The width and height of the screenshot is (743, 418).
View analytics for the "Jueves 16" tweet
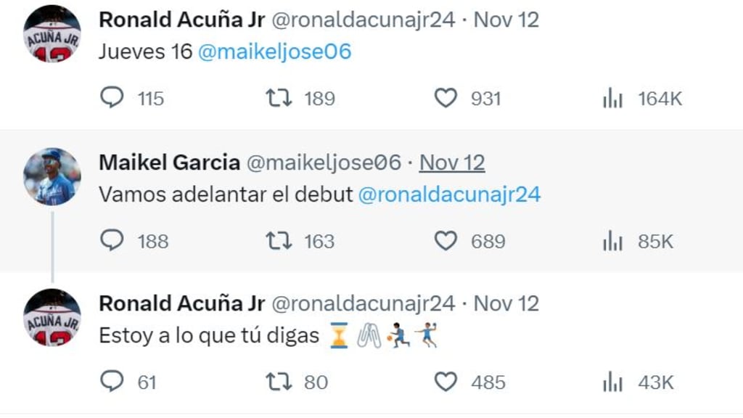click(613, 99)
